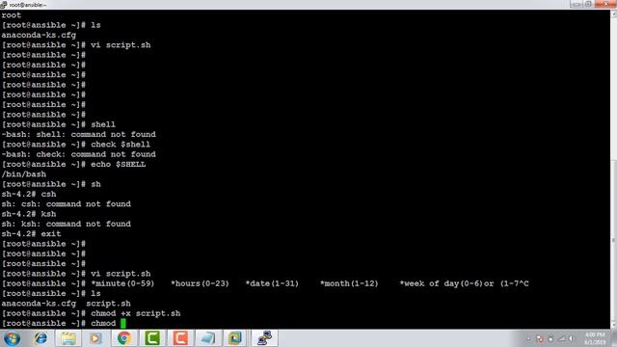Click '*week of day(0-6)or (1-7^C' text
The height and width of the screenshot is (347, 617).
(464, 283)
